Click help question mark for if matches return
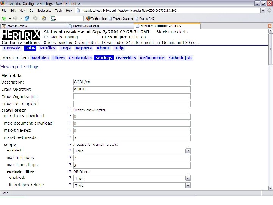This screenshot has width=273, height=205. click(x=70, y=184)
